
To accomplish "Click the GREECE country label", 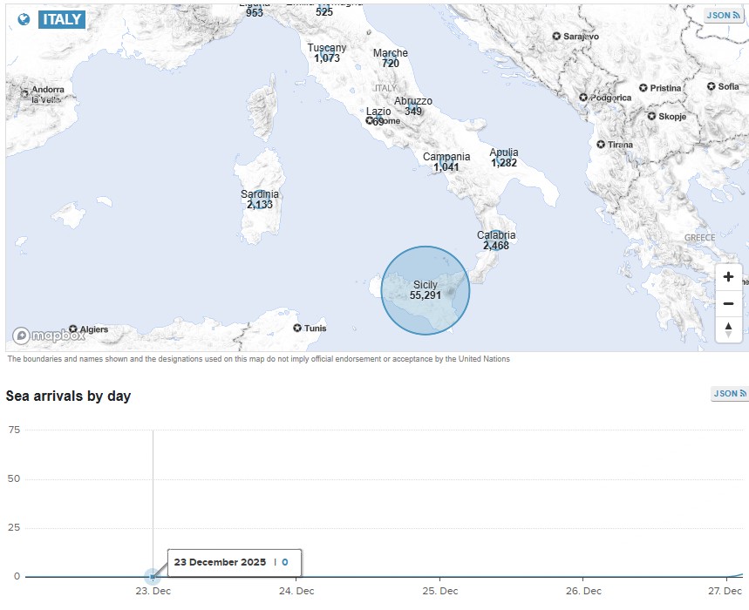I will 700,238.
